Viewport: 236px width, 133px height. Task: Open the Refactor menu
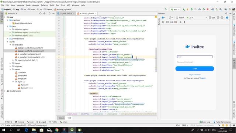tap(44, 5)
